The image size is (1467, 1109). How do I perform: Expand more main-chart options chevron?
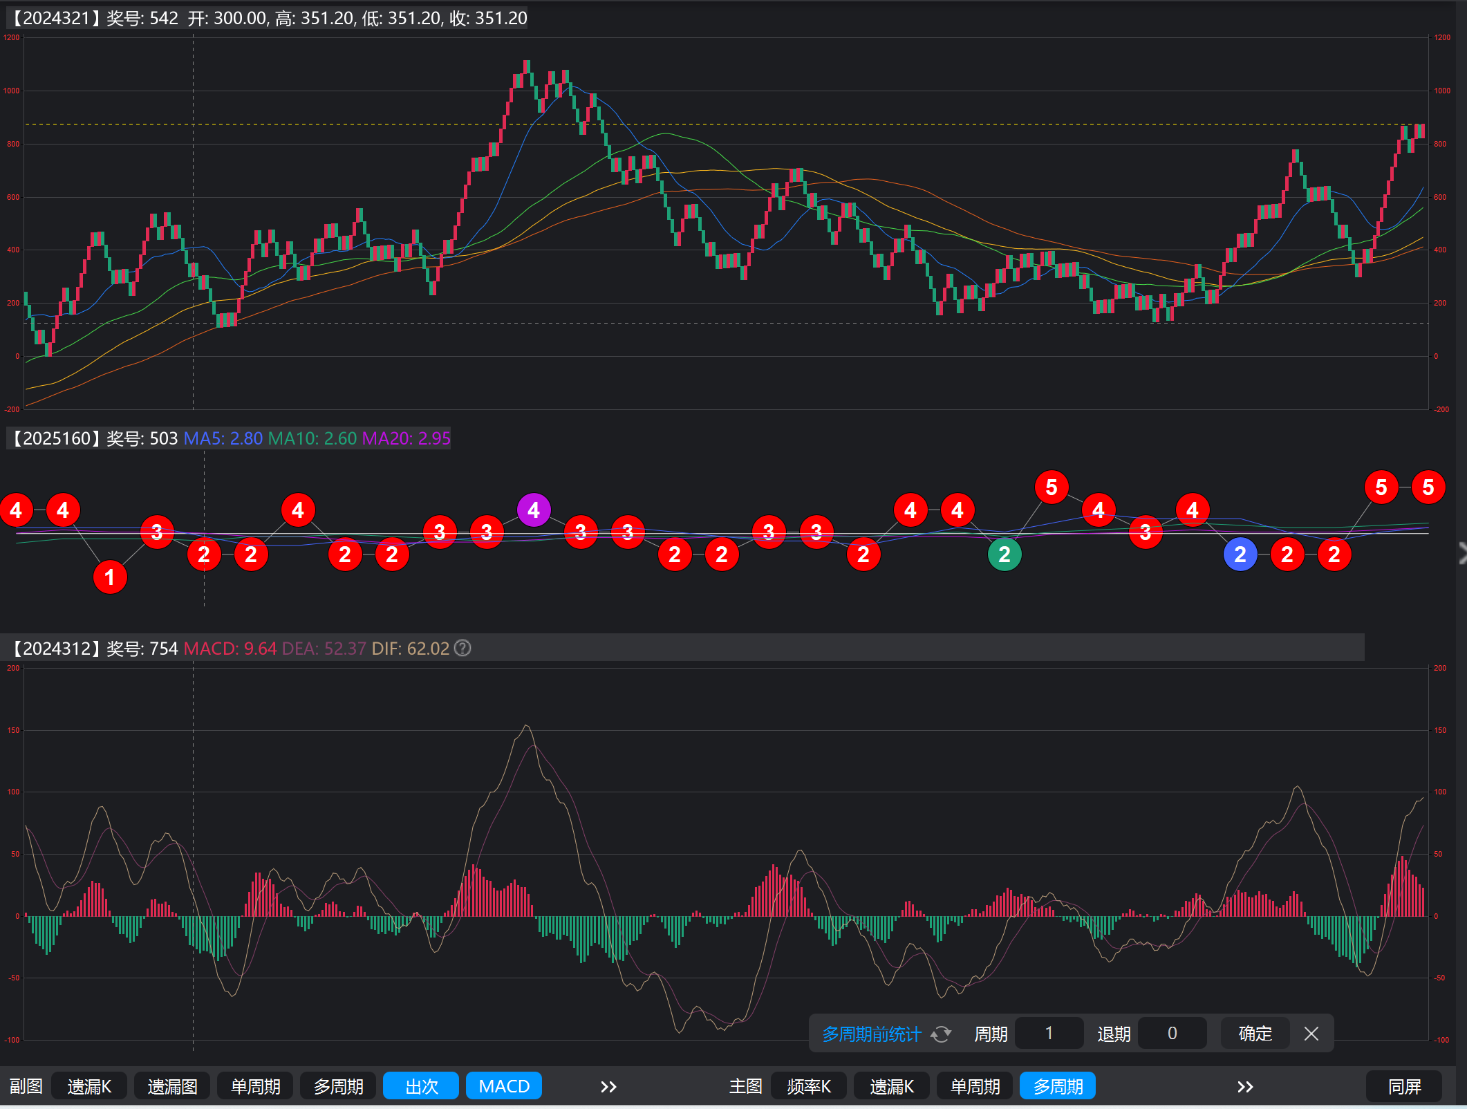pos(1245,1086)
